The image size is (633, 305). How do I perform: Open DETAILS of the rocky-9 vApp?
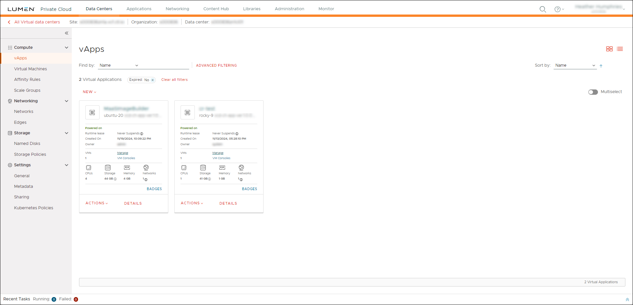[228, 203]
